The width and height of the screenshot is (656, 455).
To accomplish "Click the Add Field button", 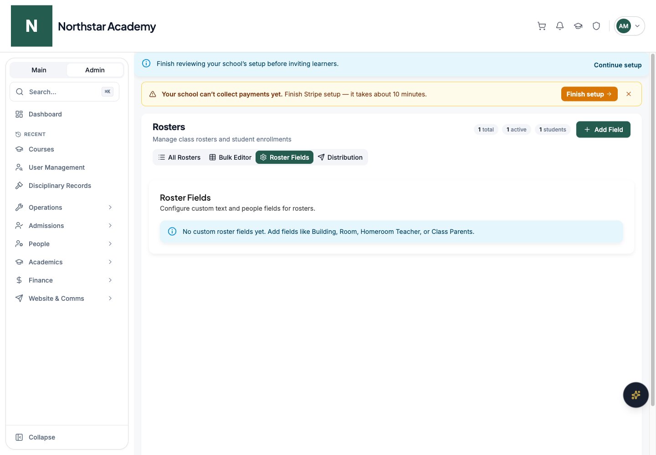I will [x=603, y=130].
